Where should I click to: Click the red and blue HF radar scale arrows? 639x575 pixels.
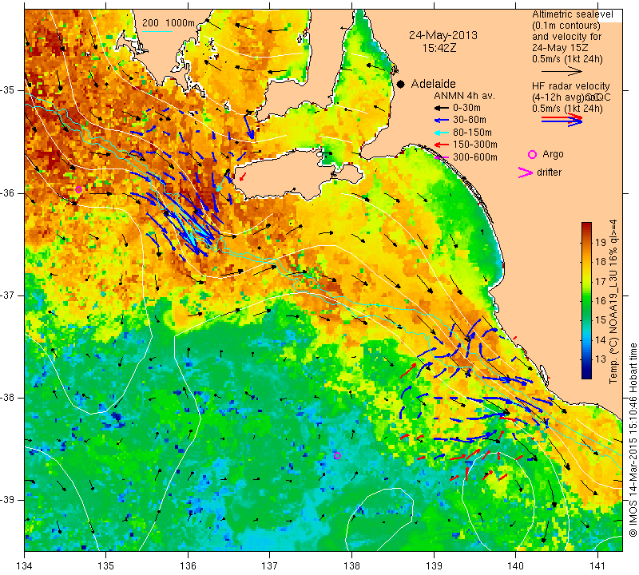pyautogui.click(x=562, y=119)
